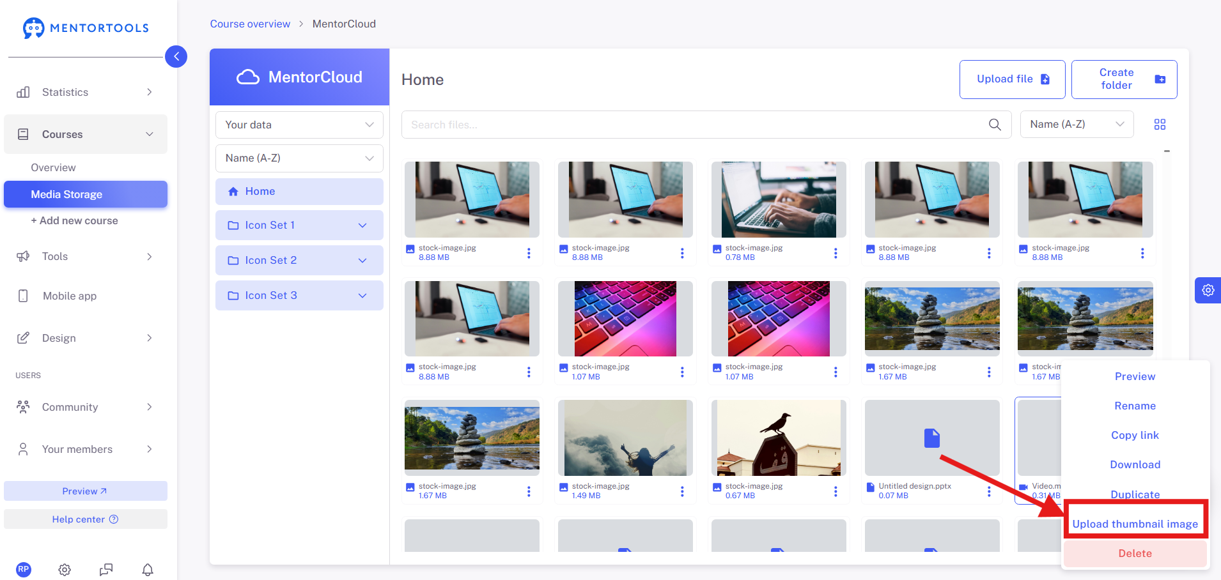The image size is (1221, 580).
Task: Click the Community people icon
Action: (x=23, y=407)
